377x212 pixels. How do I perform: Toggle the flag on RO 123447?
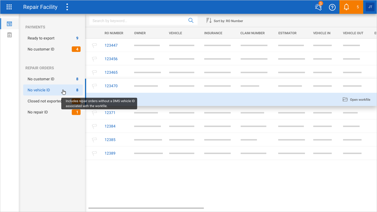(x=95, y=46)
